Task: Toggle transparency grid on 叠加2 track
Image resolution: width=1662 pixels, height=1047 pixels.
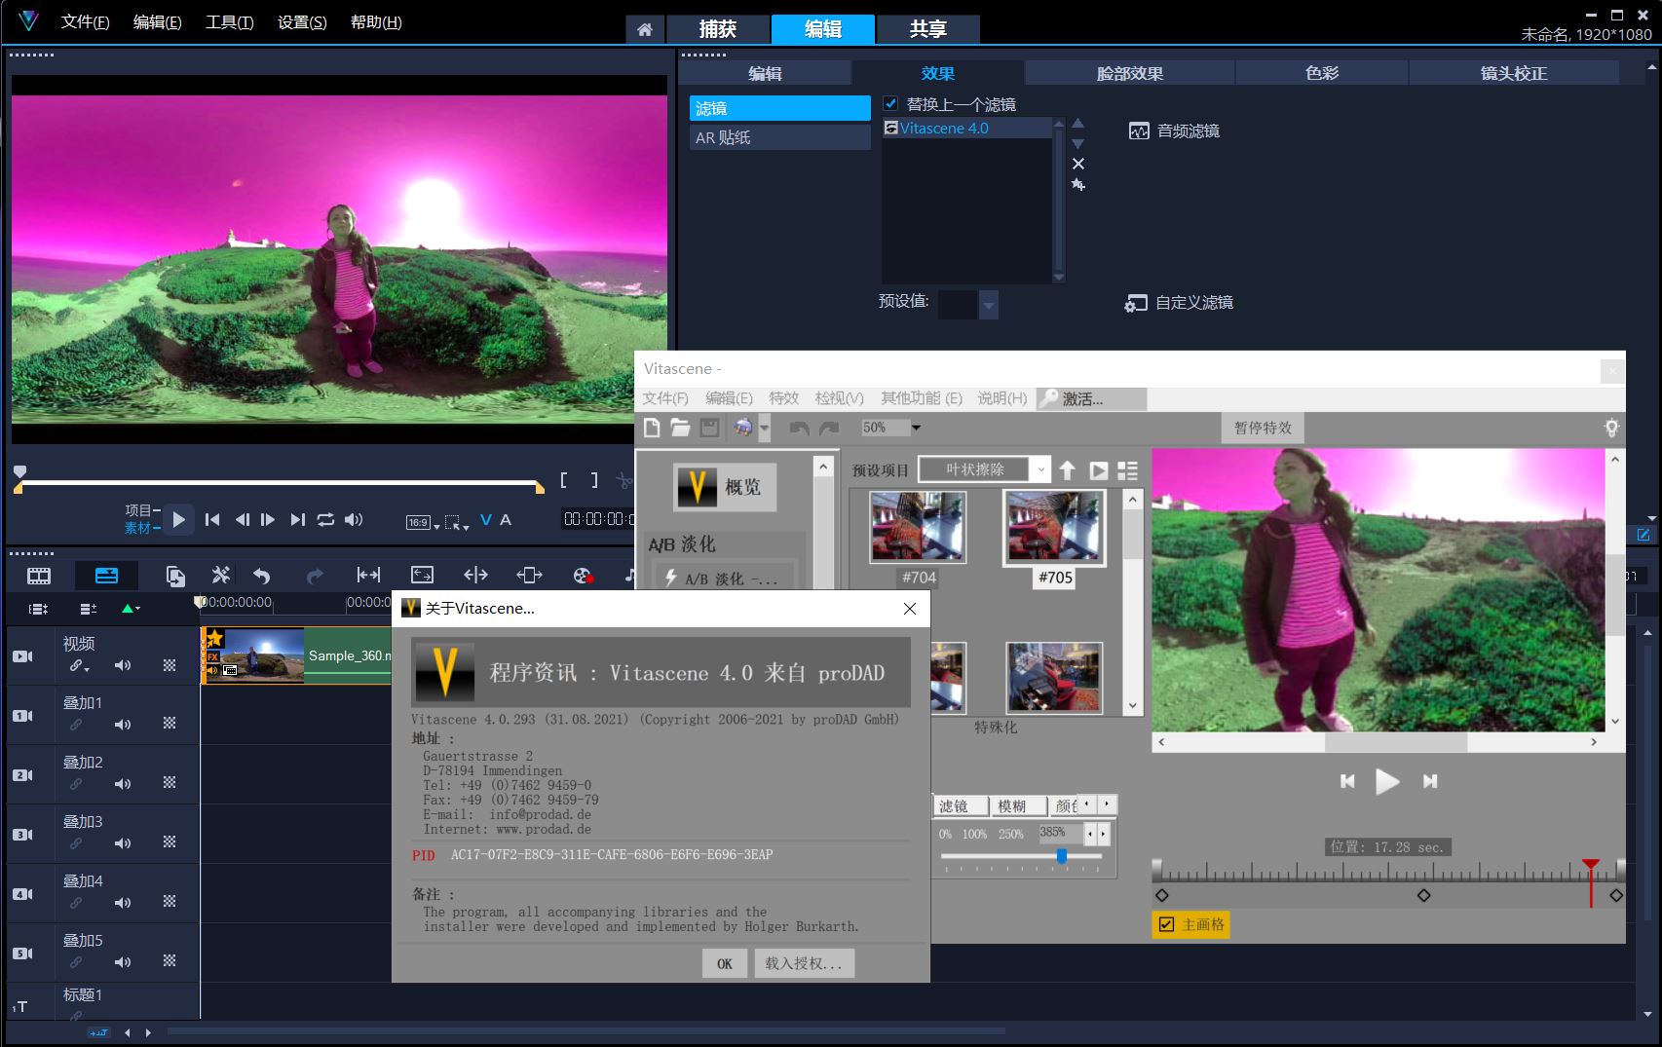Action: tap(170, 783)
